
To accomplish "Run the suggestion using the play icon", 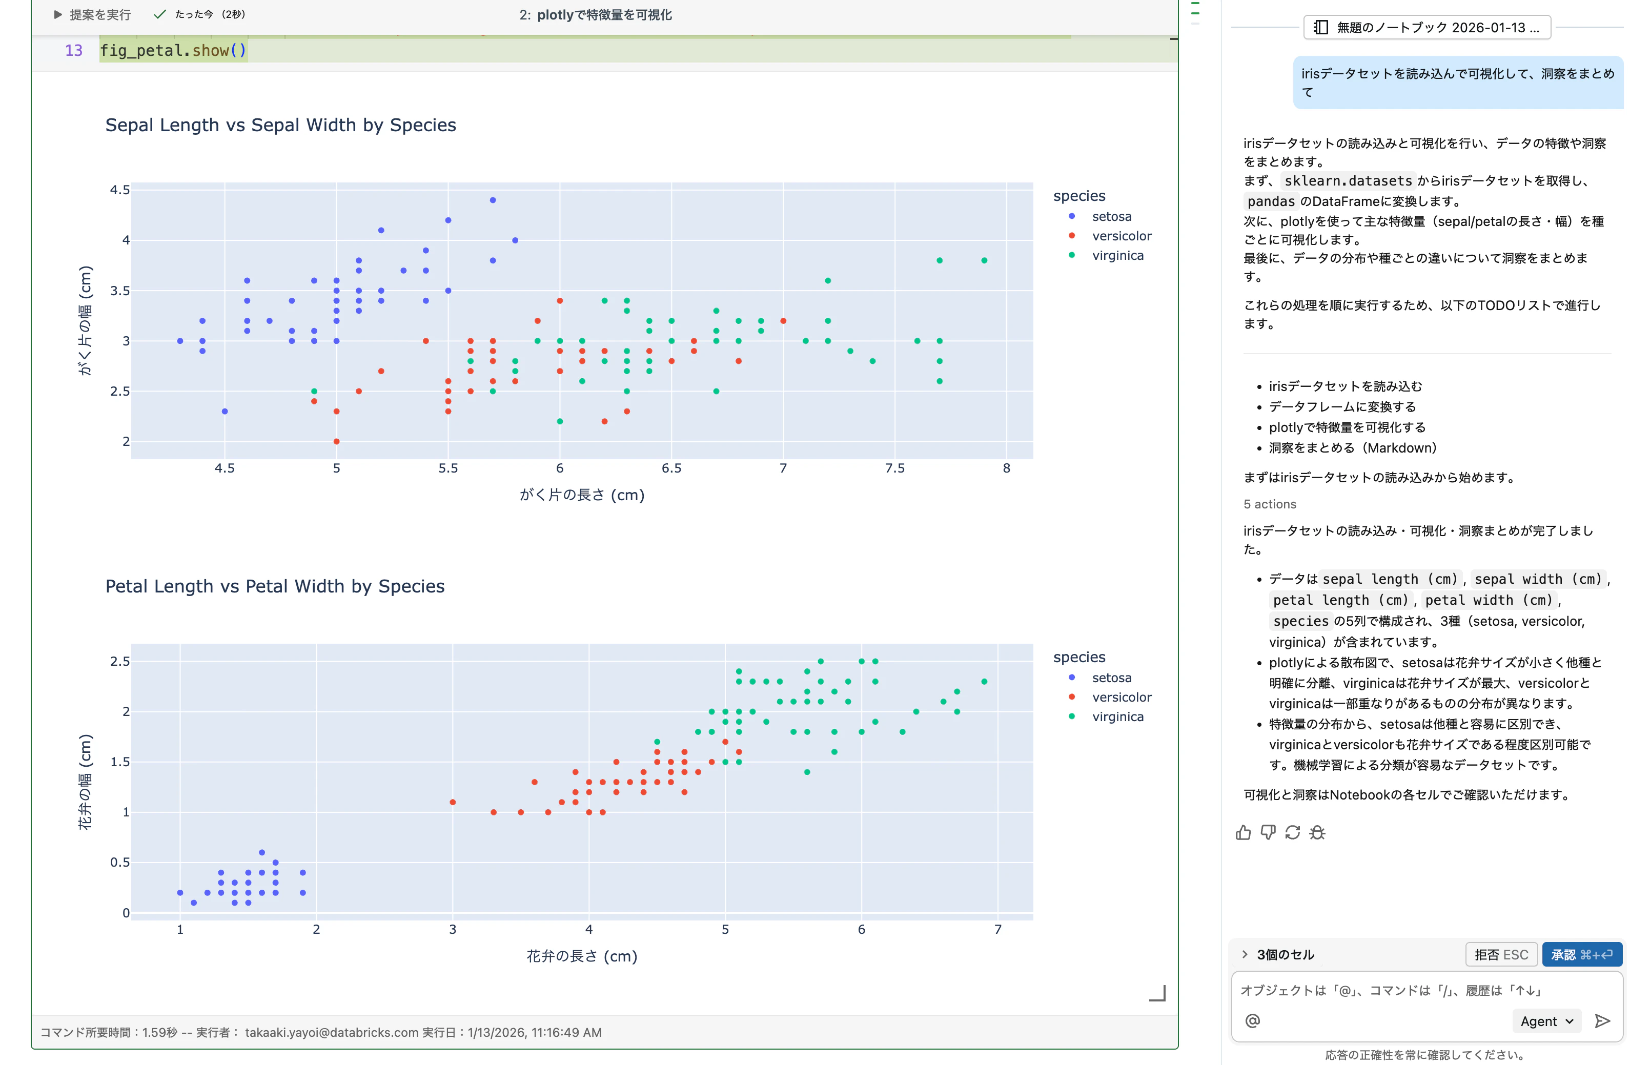I will 57,14.
